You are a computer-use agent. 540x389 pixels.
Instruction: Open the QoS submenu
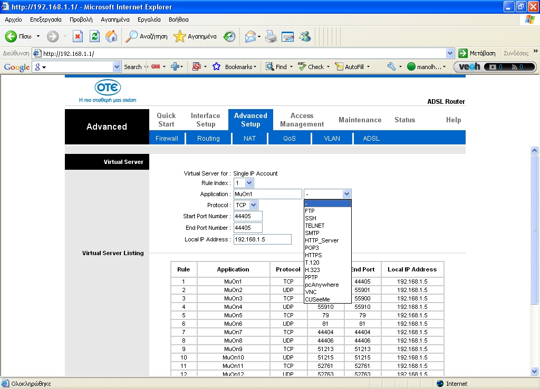pyautogui.click(x=290, y=139)
